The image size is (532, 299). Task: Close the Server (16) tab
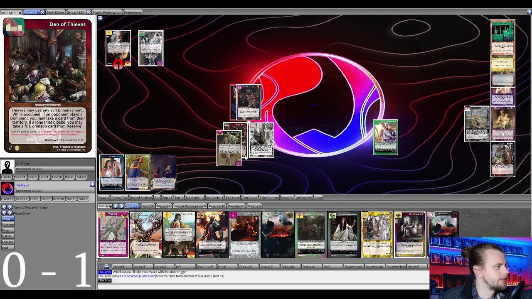click(x=88, y=12)
